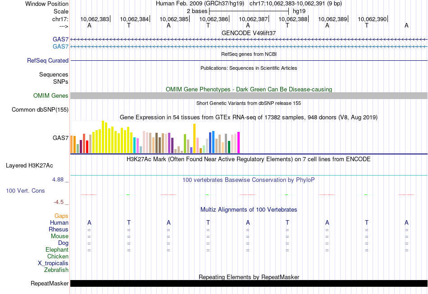Click the magenta bar in GTEx chart
The width and height of the screenshot is (428, 294).
tap(238, 142)
